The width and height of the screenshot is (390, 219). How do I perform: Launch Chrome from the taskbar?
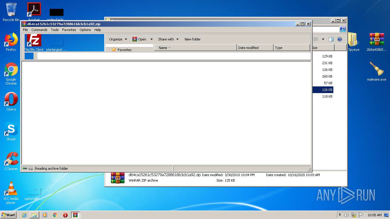click(55, 215)
